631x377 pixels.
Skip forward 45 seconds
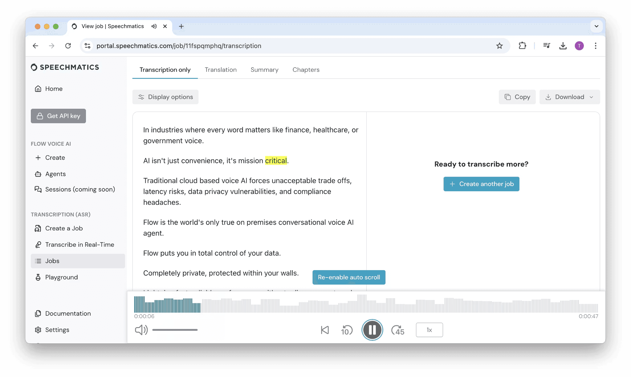pos(398,330)
